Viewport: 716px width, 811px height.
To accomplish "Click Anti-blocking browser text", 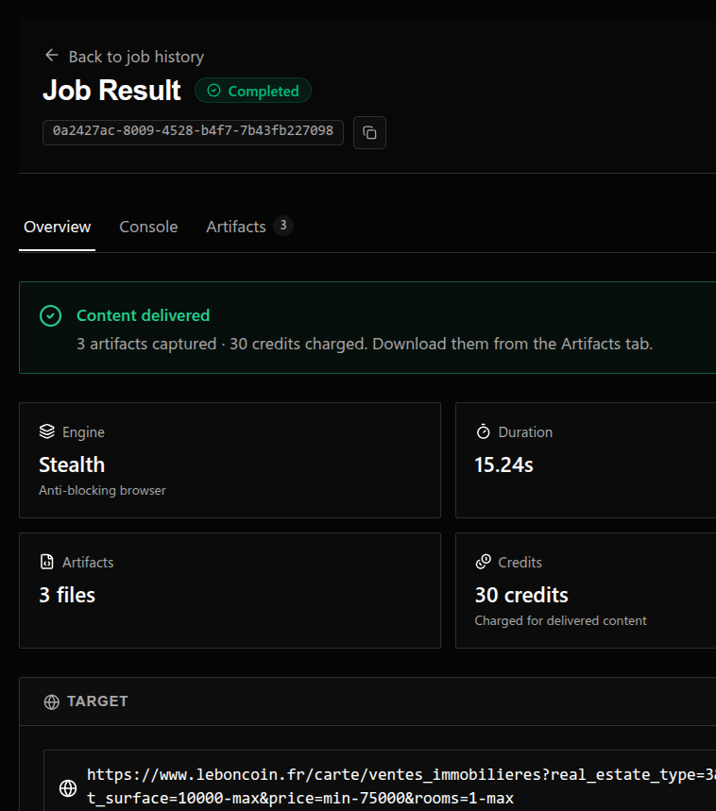I will tap(102, 490).
